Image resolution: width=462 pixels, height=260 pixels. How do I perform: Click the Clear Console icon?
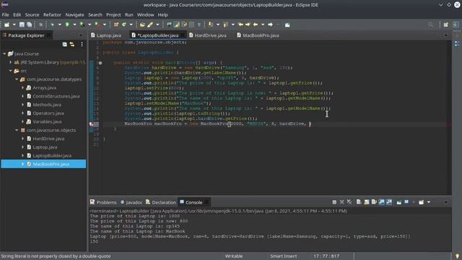359,202
